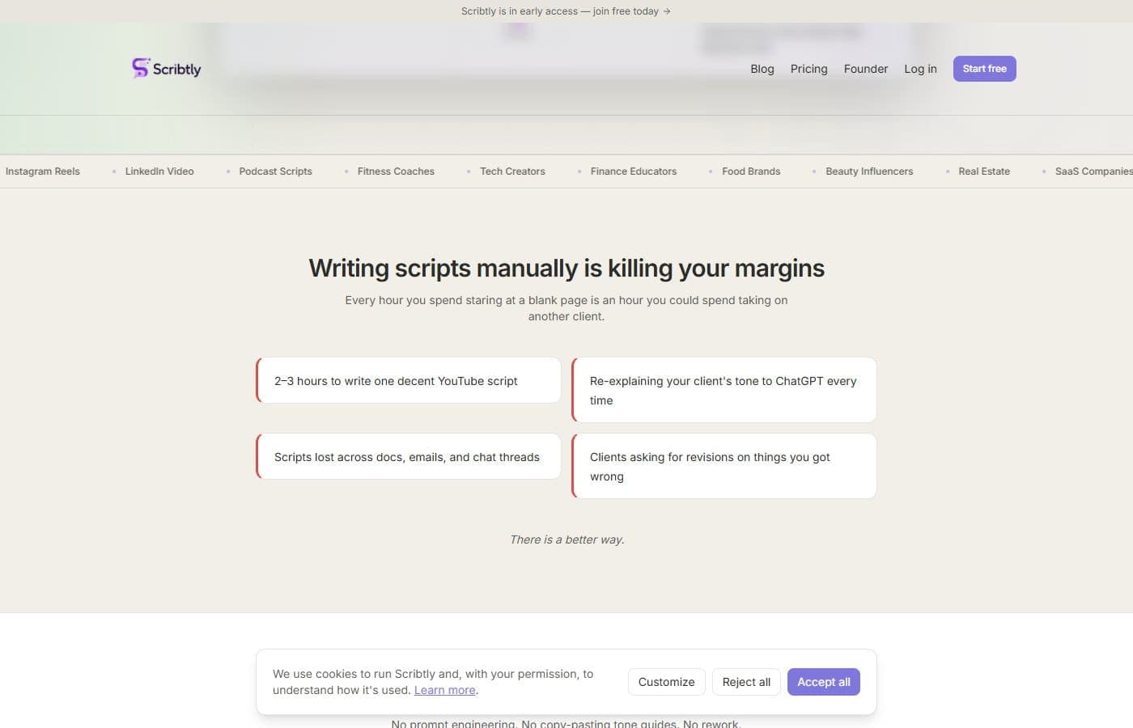Click the '2–3 hours to write' card
1133x728 pixels.
409,380
